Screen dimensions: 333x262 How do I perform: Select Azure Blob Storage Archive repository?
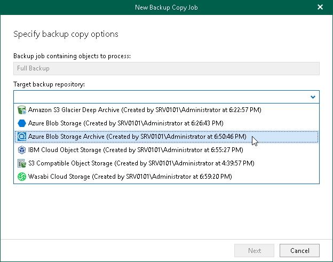(166, 137)
